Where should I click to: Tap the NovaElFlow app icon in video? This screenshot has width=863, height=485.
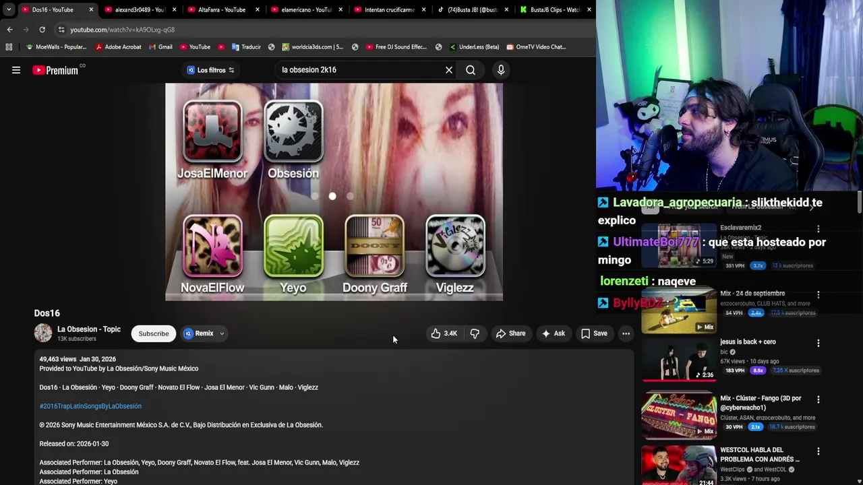click(212, 247)
